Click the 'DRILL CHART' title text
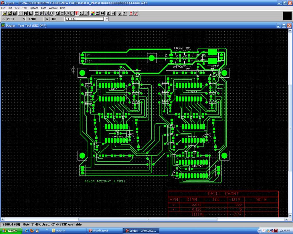Image resolution: width=293 pixels, height=234 pixels. [223, 193]
